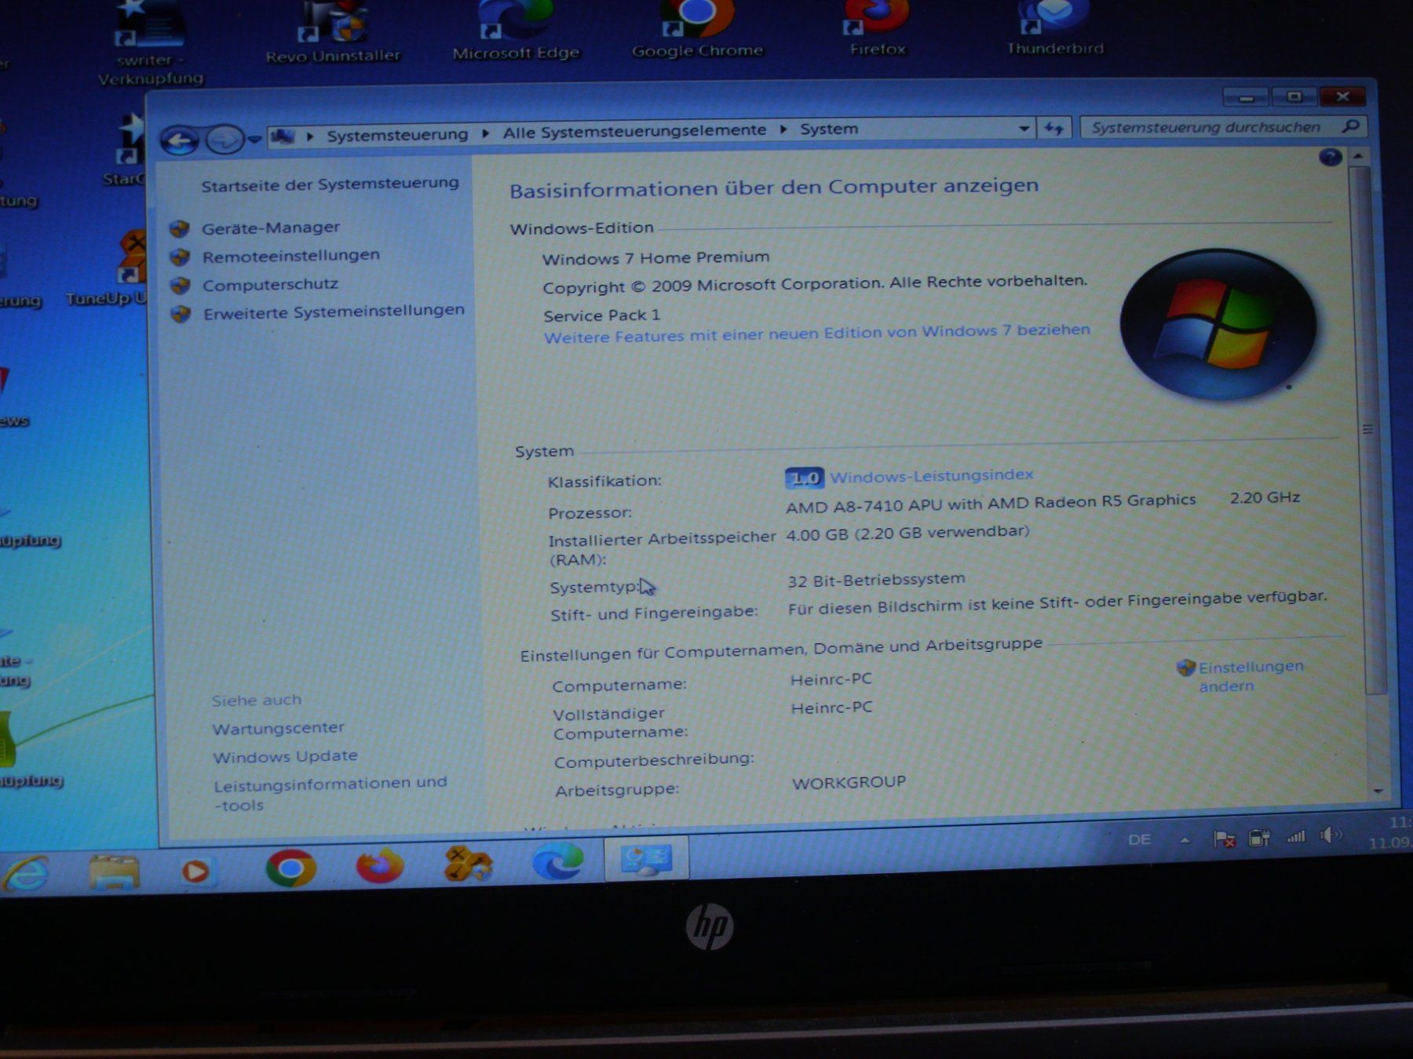Click shield icon beside Erweiterte Systemeinstellungen
Image resolution: width=1413 pixels, height=1059 pixels.
point(181,314)
